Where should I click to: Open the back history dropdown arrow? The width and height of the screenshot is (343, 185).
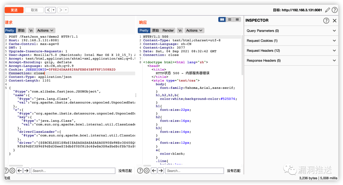pyautogui.click(x=53, y=10)
